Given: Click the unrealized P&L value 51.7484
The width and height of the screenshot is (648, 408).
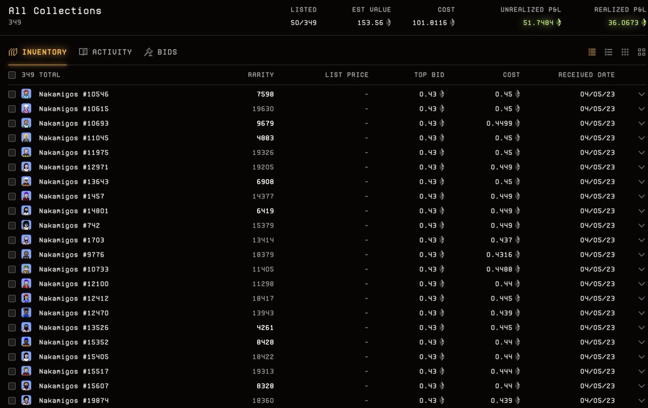Looking at the screenshot, I should 538,23.
